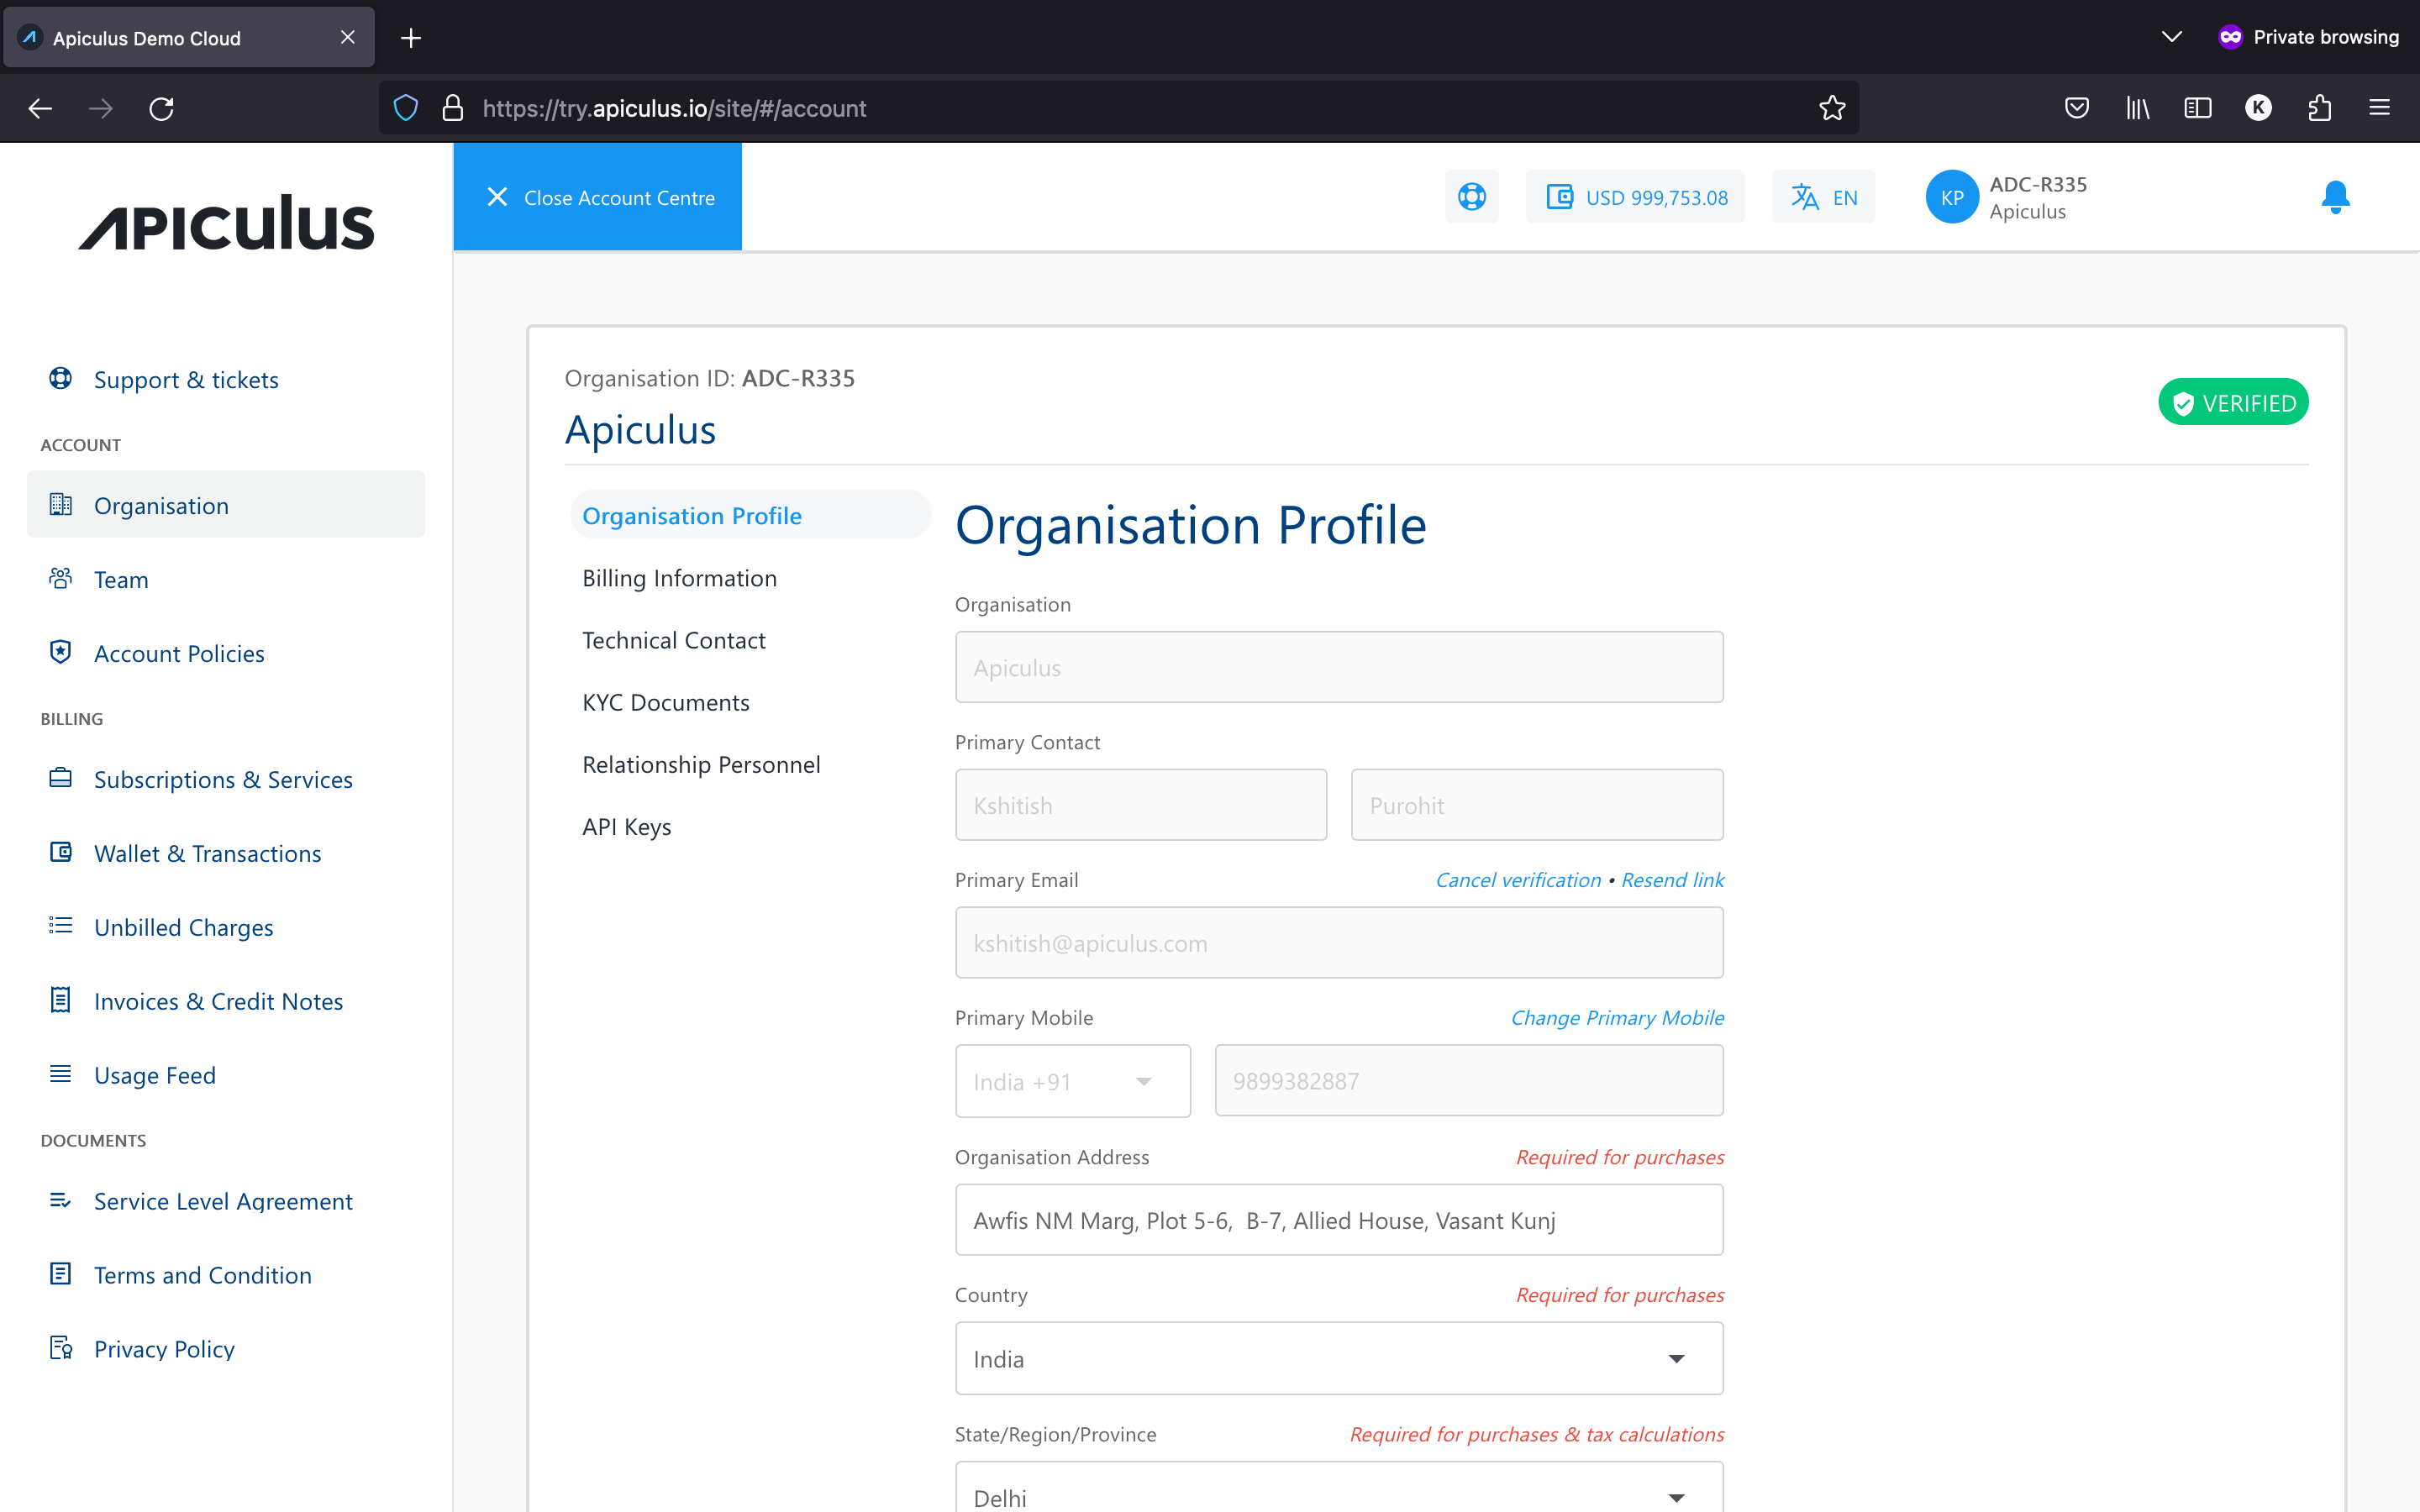The width and height of the screenshot is (2420, 1512).
Task: Toggle the language selector EN button
Action: pyautogui.click(x=1824, y=195)
